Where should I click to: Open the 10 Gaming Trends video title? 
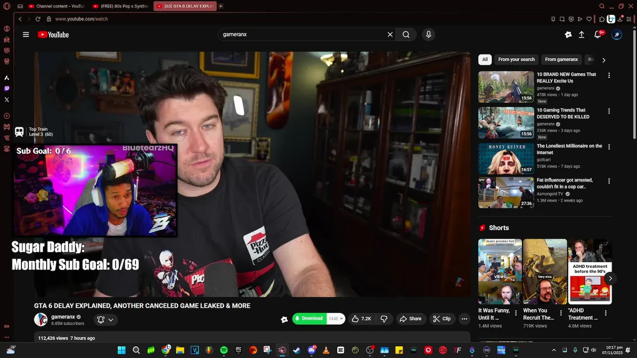(563, 113)
